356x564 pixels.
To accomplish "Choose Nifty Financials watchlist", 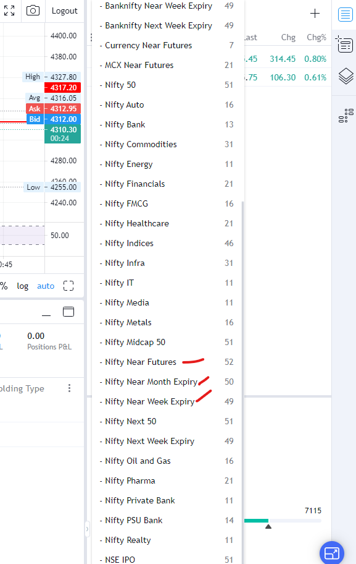I will click(167, 184).
